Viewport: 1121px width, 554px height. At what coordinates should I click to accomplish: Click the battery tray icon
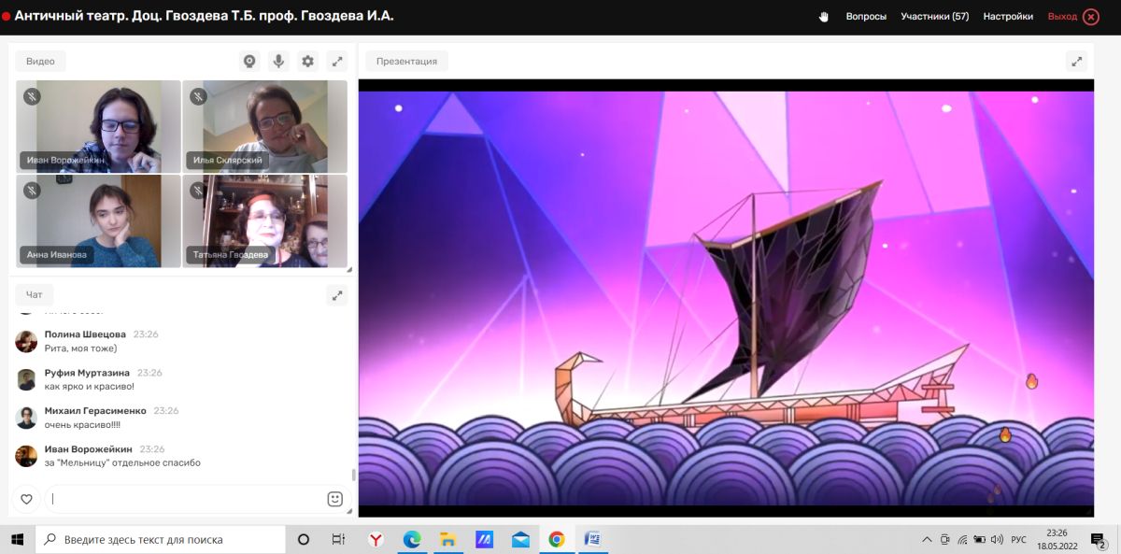[x=979, y=539]
